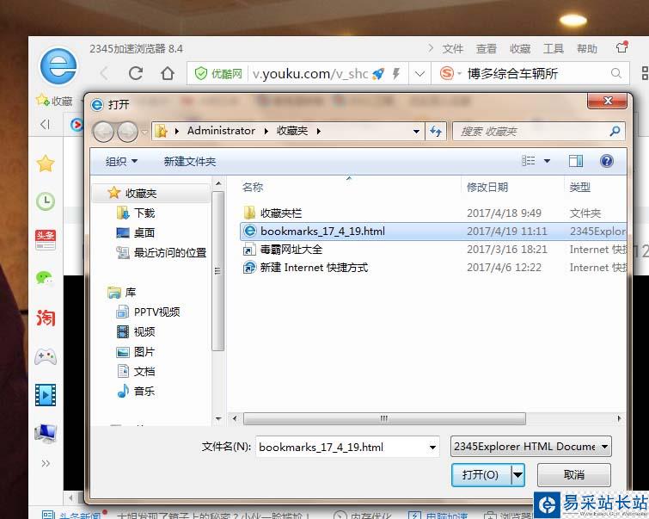649x519 pixels.
Task: Go to the browser home page icon
Action: click(168, 73)
